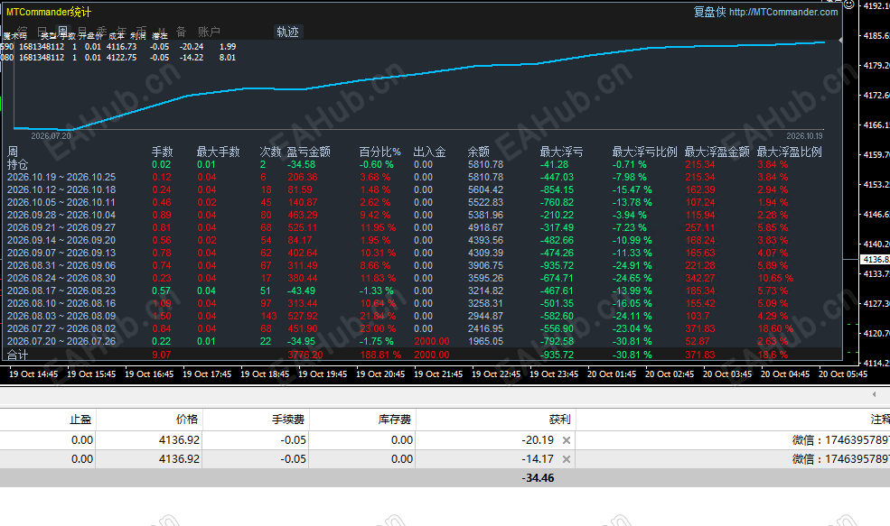Click the -24.91 % drawdown value
This screenshot has height=526, width=890.
[632, 266]
